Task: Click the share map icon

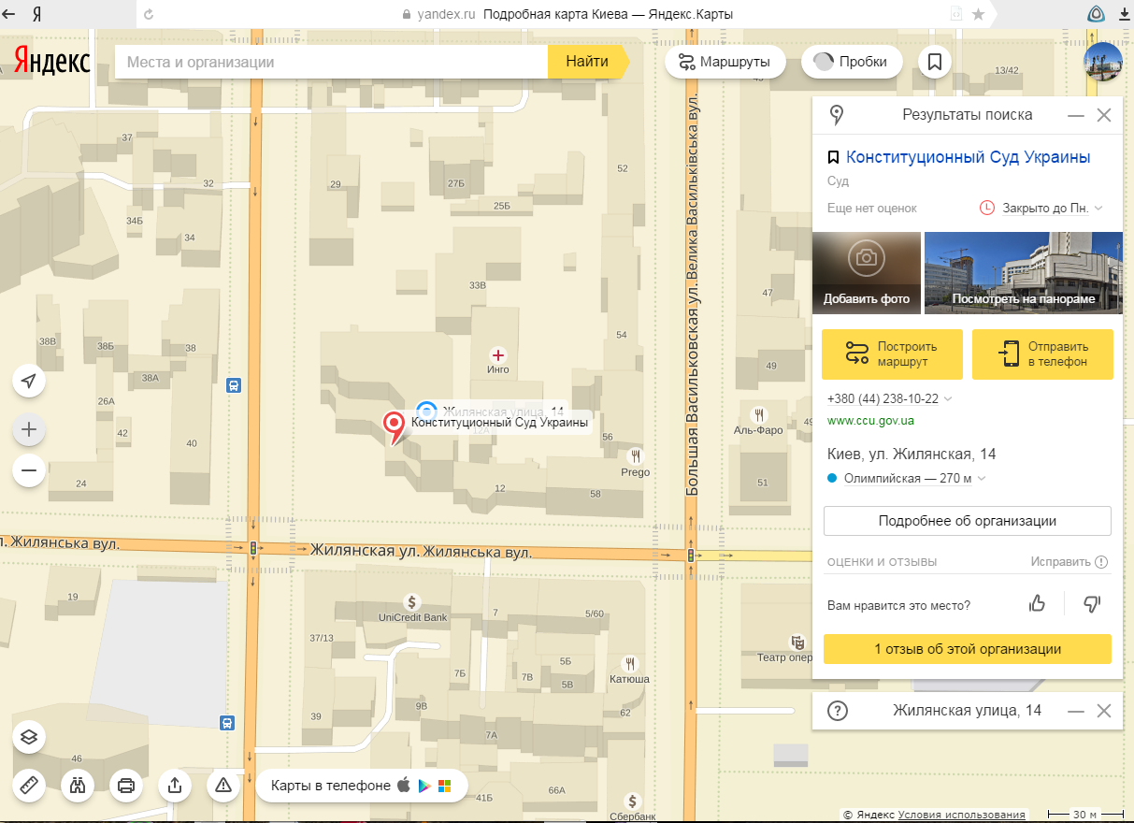Action: click(175, 786)
